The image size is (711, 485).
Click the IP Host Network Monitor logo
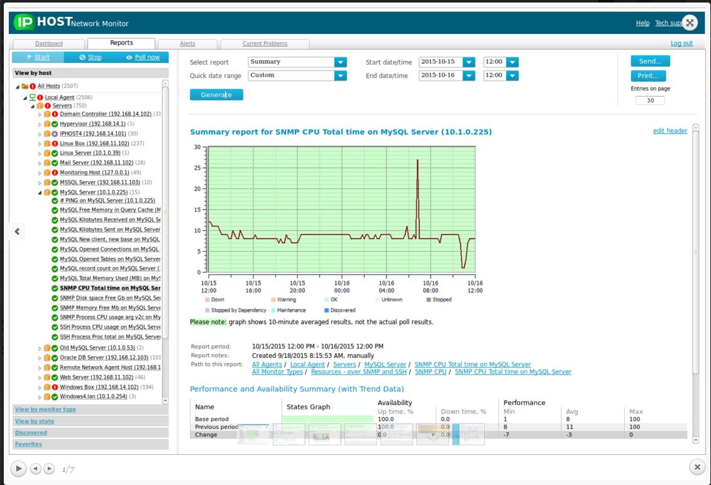point(71,22)
